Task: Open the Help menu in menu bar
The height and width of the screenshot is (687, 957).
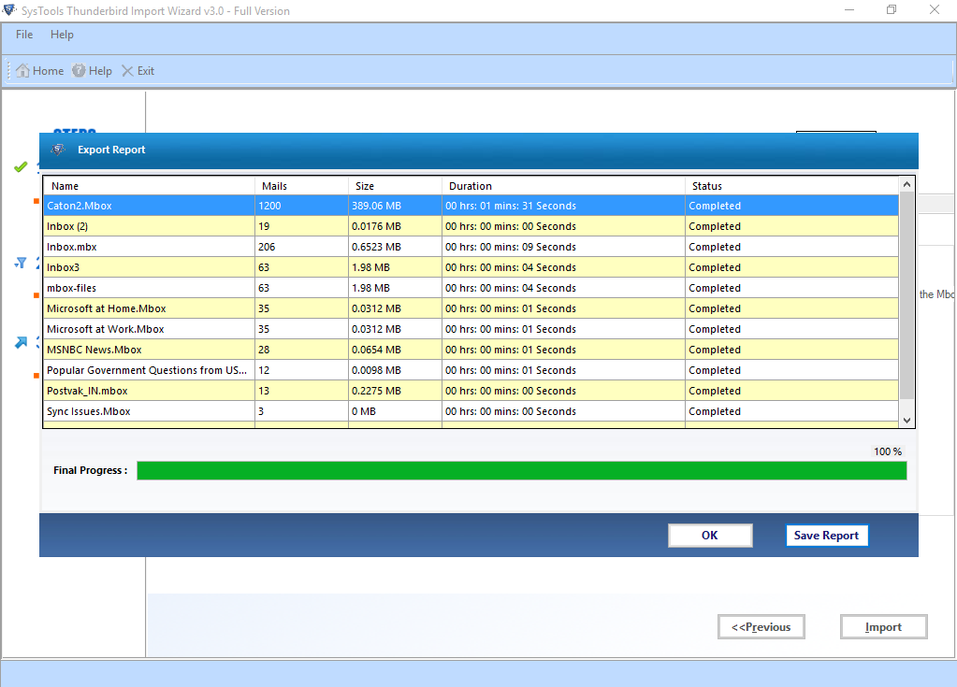Action: pos(62,35)
